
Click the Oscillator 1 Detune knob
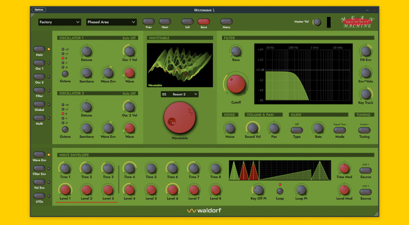click(x=87, y=51)
